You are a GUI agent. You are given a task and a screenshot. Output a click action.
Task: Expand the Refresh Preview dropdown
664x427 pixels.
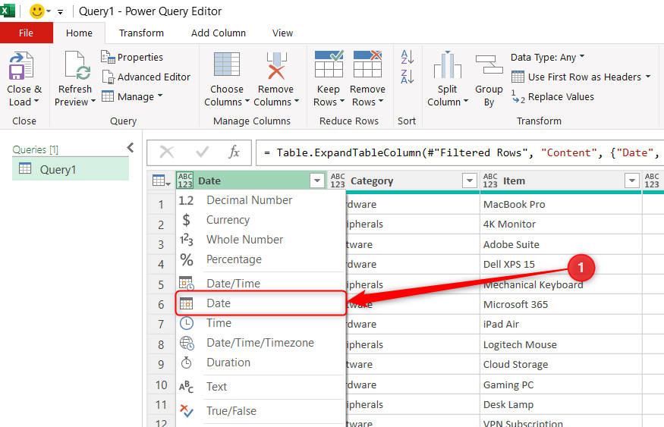click(93, 101)
